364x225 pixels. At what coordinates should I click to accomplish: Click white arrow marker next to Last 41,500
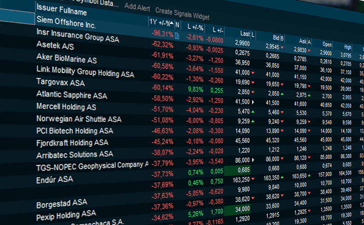tap(253, 102)
